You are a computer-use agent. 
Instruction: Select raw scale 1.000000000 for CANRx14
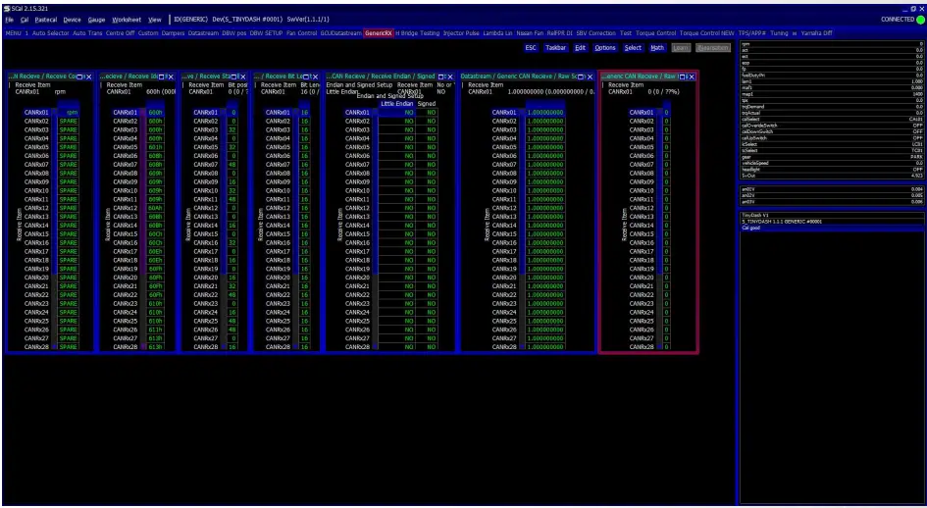pyautogui.click(x=544, y=226)
